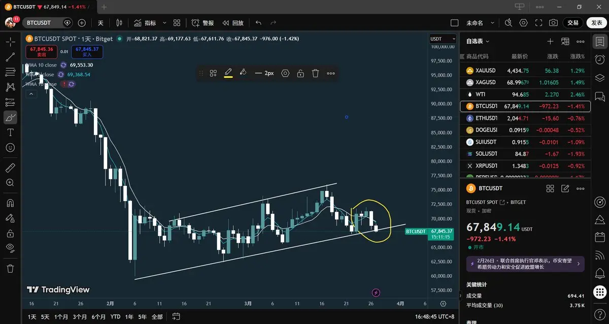609x324 pixels.
Task: Open the alerts clock panel icon
Action: [x=600, y=60]
